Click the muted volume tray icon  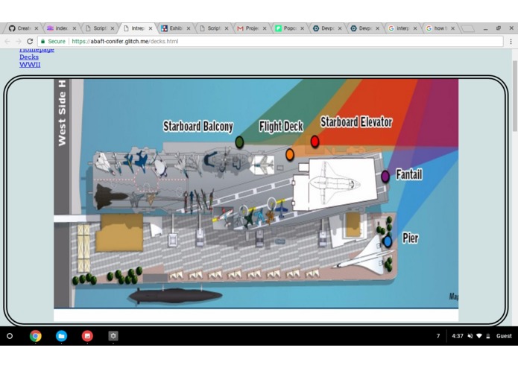pos(470,336)
